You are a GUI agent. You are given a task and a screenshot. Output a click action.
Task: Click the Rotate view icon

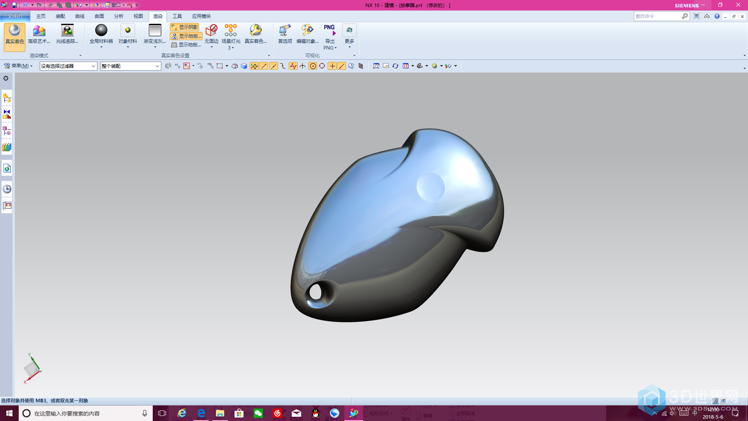point(395,66)
